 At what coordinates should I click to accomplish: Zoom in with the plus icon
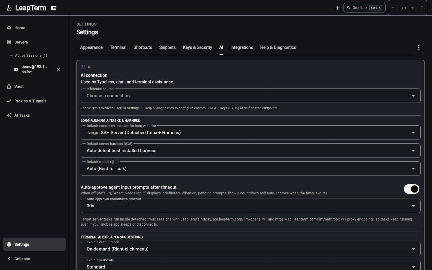(412, 8)
